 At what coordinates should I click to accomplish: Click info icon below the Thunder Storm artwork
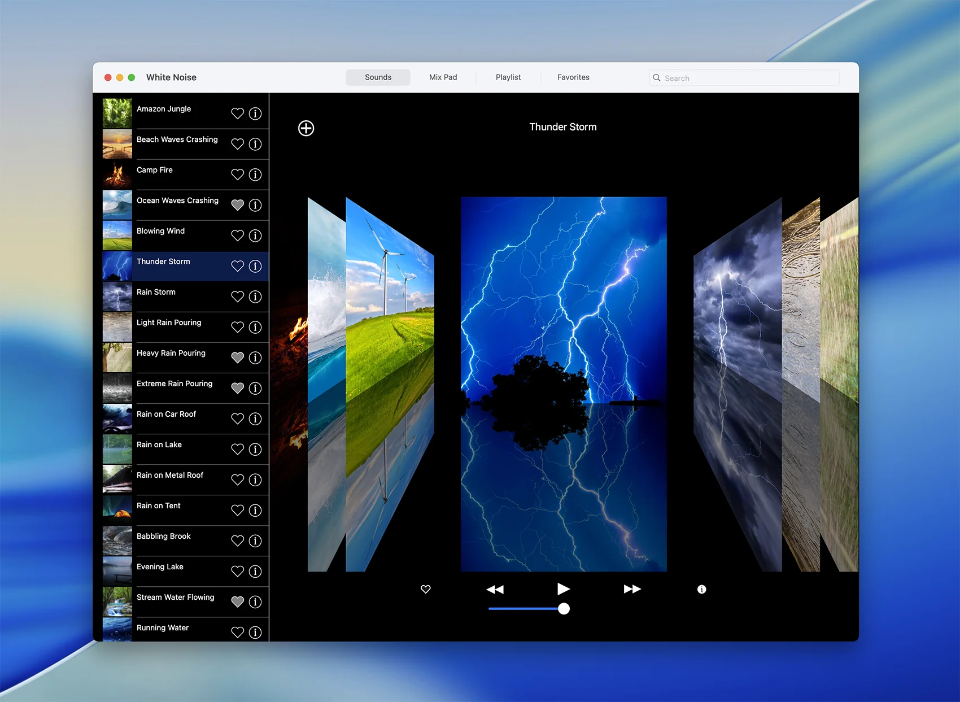pos(701,589)
